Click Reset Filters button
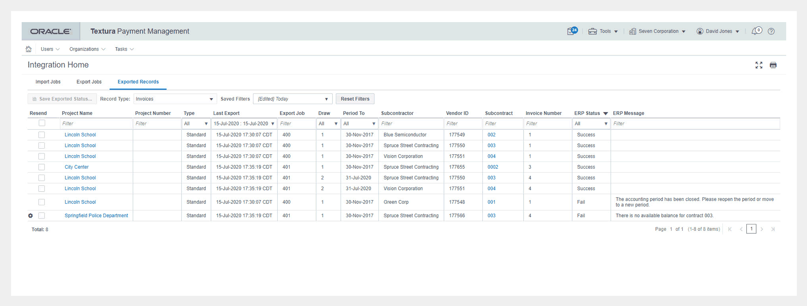 click(355, 99)
